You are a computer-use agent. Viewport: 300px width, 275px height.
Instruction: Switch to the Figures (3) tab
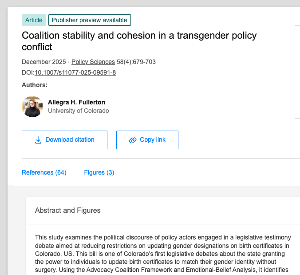99,172
